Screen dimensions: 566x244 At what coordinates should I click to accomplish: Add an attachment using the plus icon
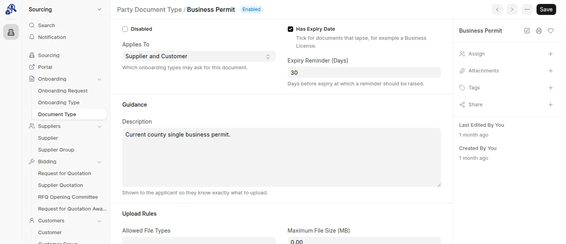[551, 71]
